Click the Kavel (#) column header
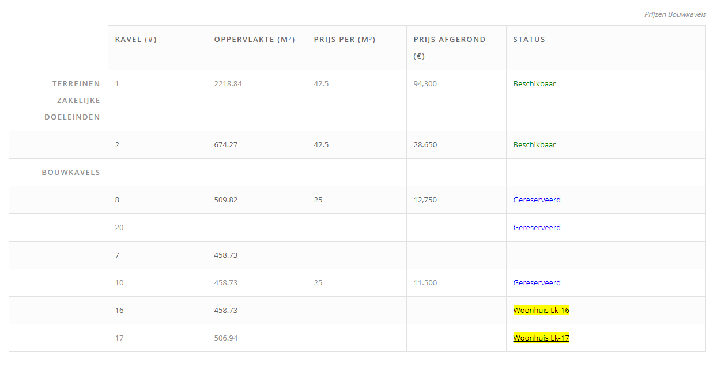The width and height of the screenshot is (717, 367). (136, 40)
